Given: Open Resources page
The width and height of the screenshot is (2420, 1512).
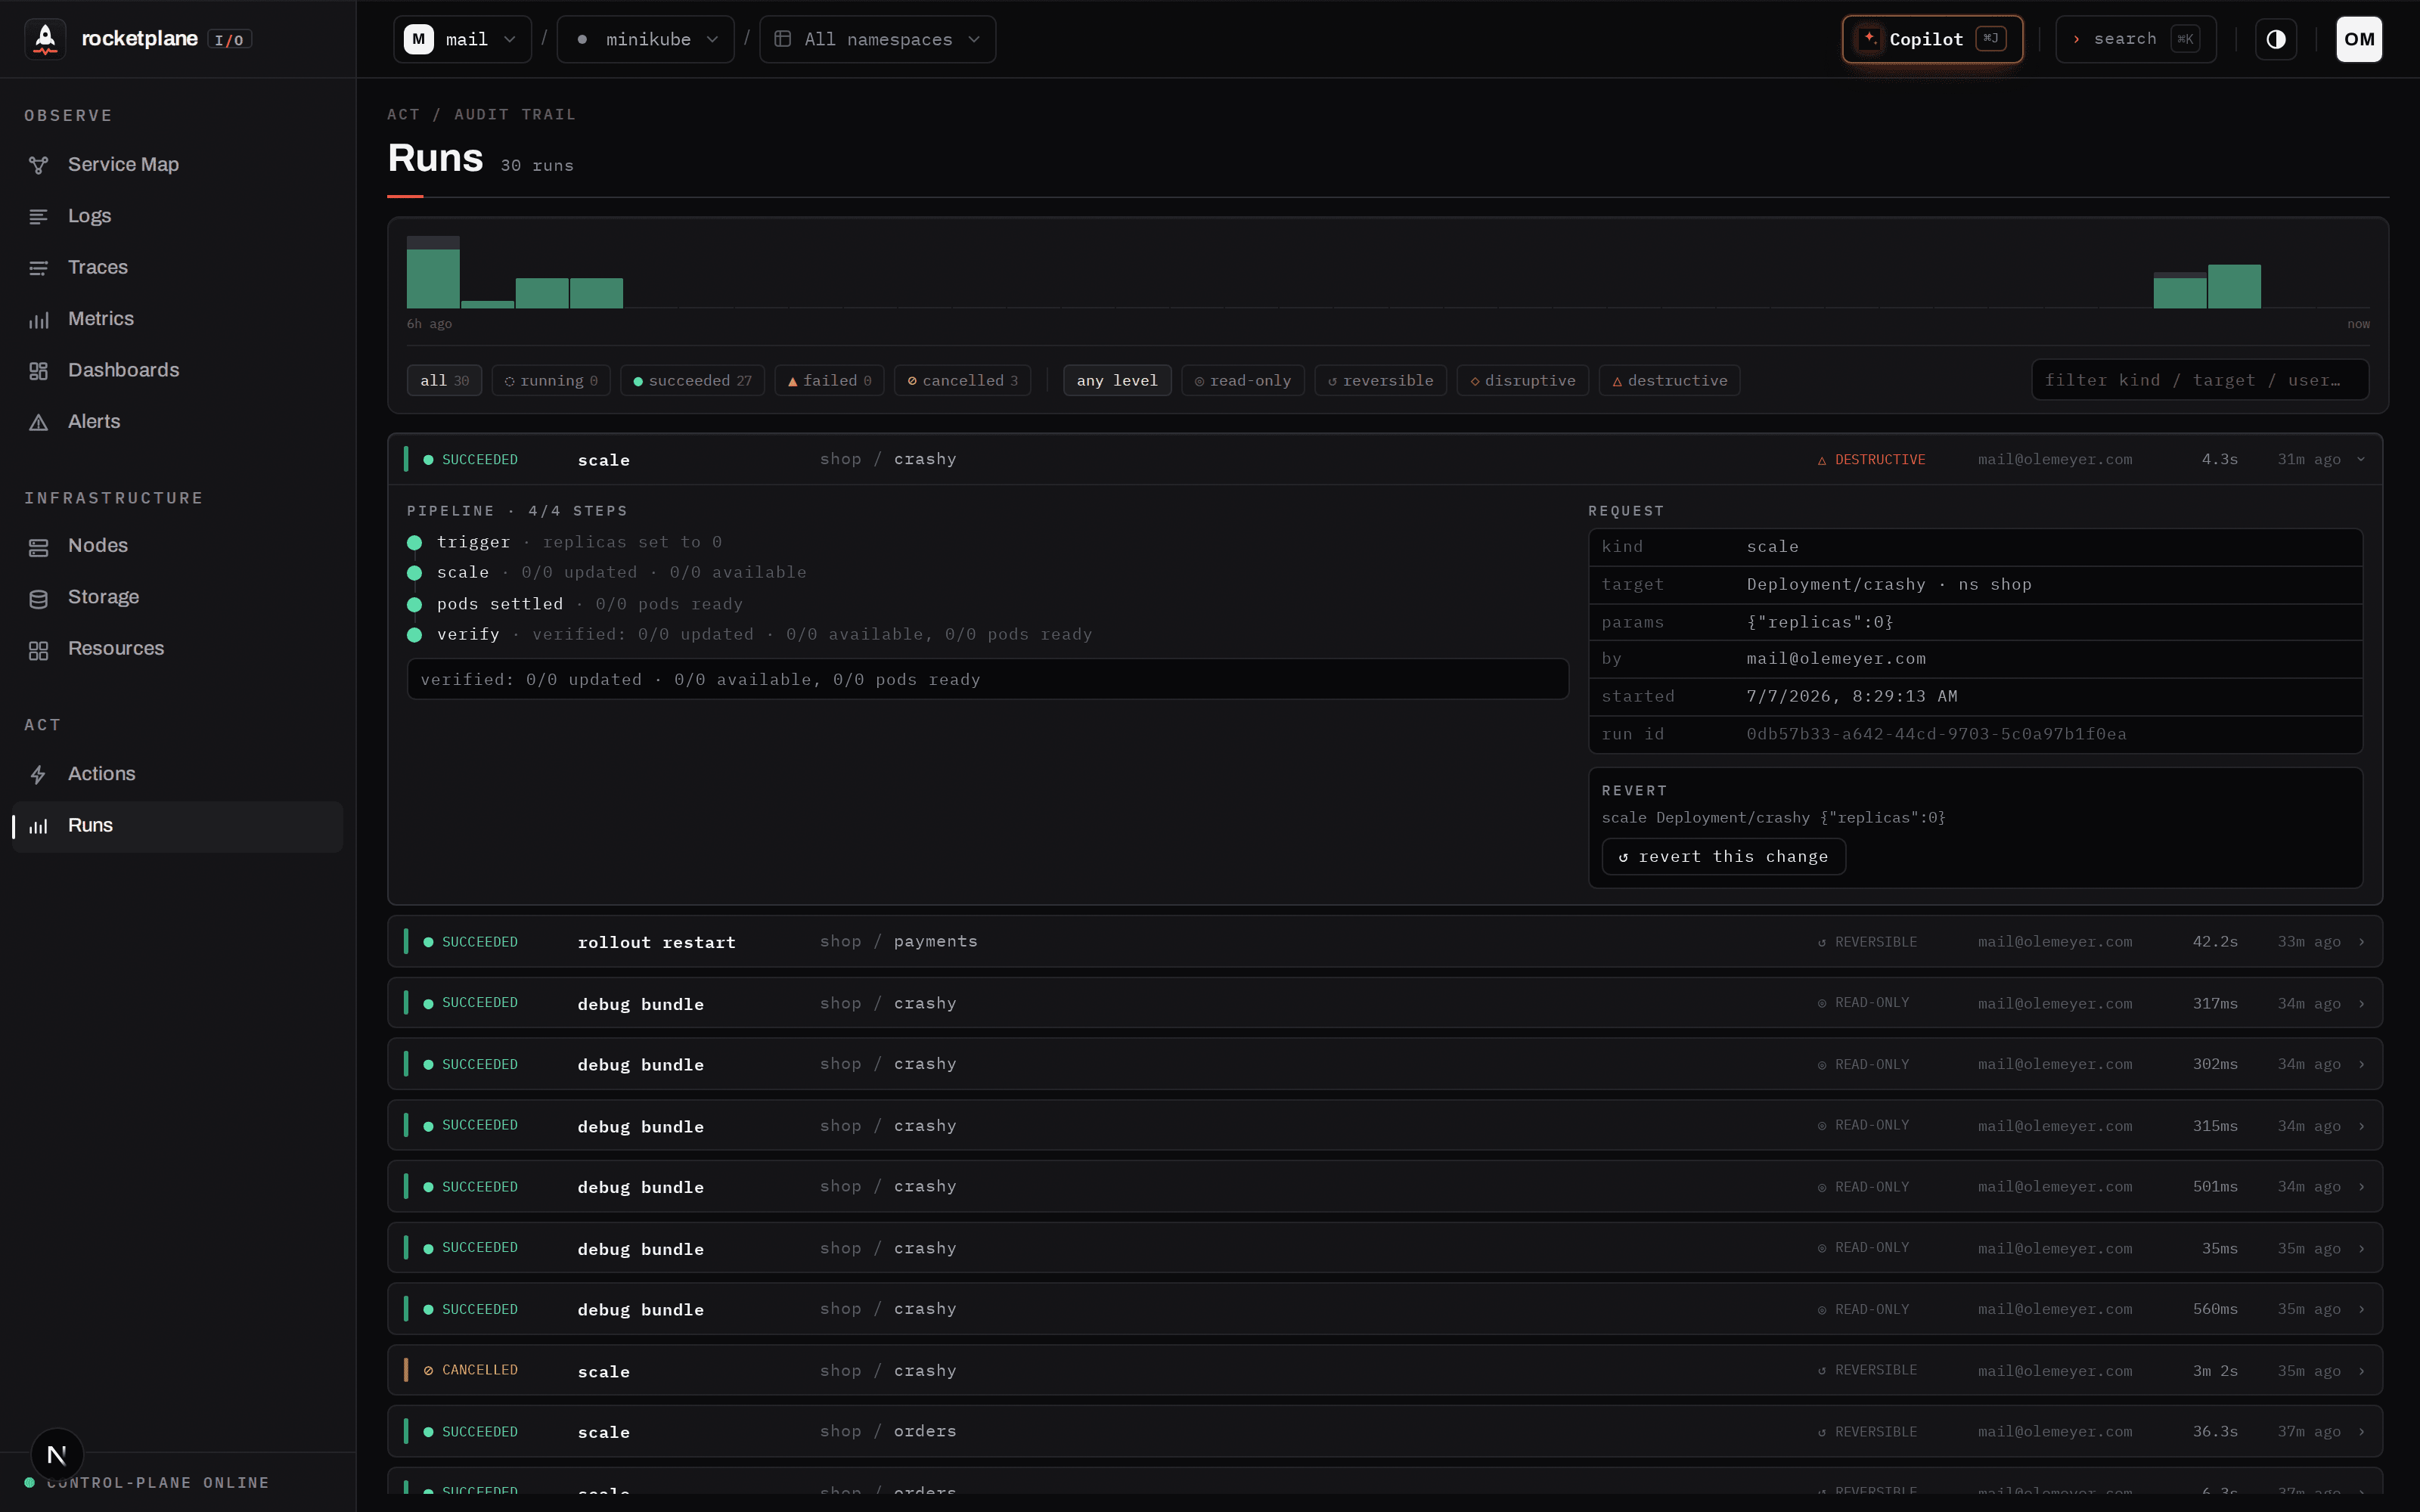Looking at the screenshot, I should (x=177, y=649).
